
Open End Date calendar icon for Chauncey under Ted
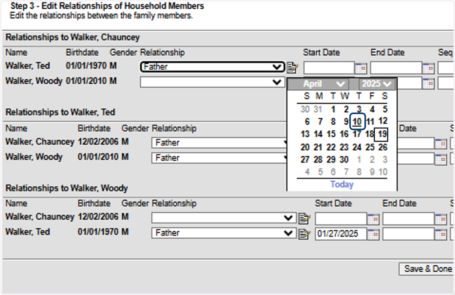pos(441,144)
